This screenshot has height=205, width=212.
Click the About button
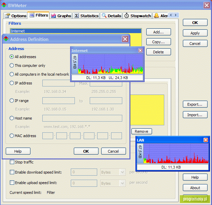coord(195,188)
